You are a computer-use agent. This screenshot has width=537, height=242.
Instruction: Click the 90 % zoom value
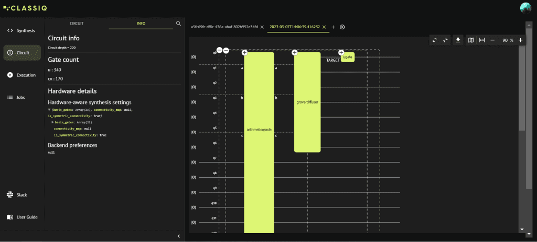click(508, 40)
